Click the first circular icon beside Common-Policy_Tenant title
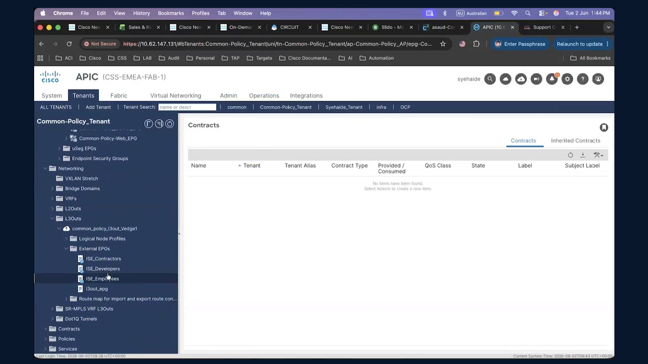Image resolution: width=648 pixels, height=364 pixels. pyautogui.click(x=148, y=124)
